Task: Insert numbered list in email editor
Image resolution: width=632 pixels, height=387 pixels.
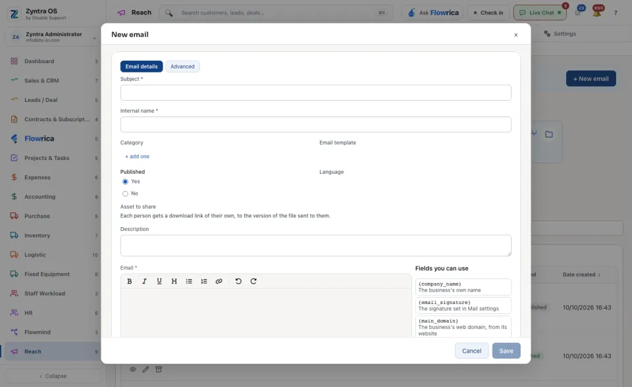Action: point(204,282)
